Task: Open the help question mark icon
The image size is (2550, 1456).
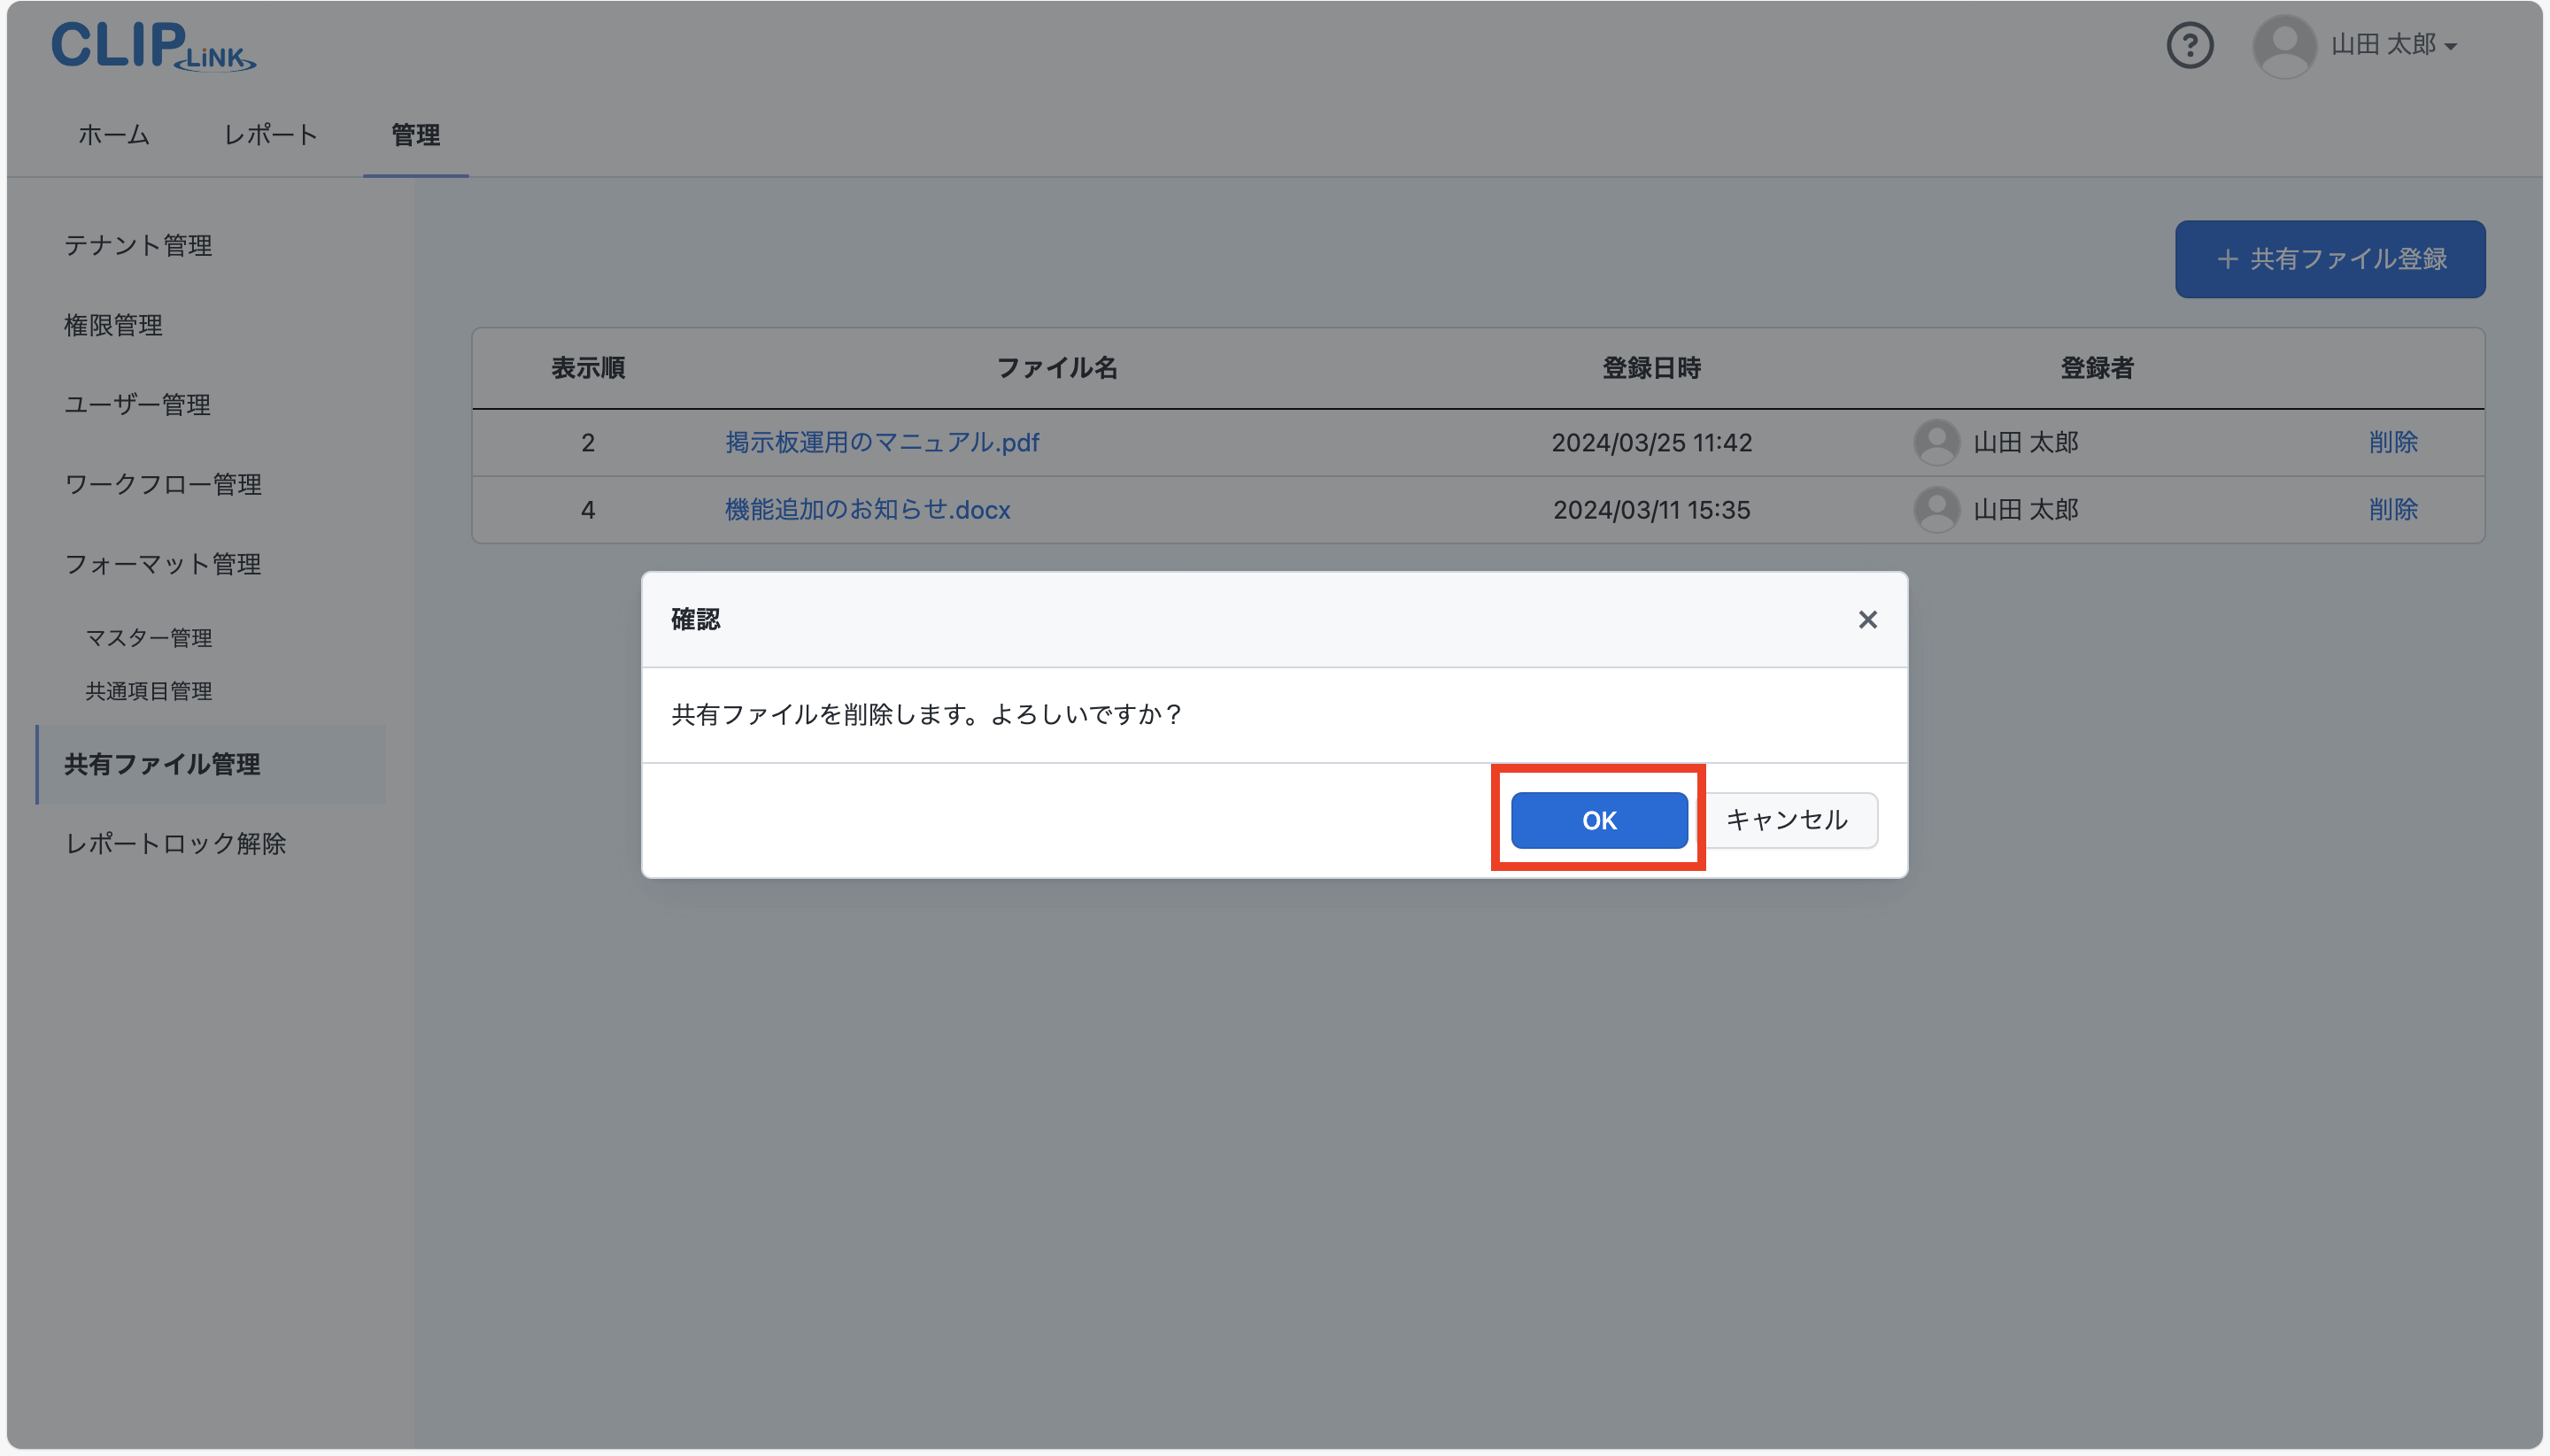Action: 2189,45
